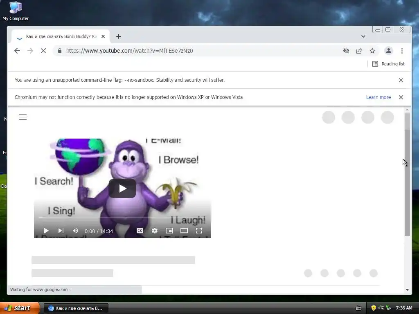Click scrollbar down arrow
Image resolution: width=419 pixels, height=314 pixels.
407,290
